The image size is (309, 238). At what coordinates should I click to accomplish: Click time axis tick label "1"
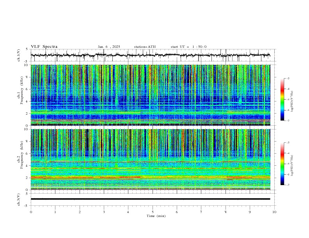tap(55, 212)
